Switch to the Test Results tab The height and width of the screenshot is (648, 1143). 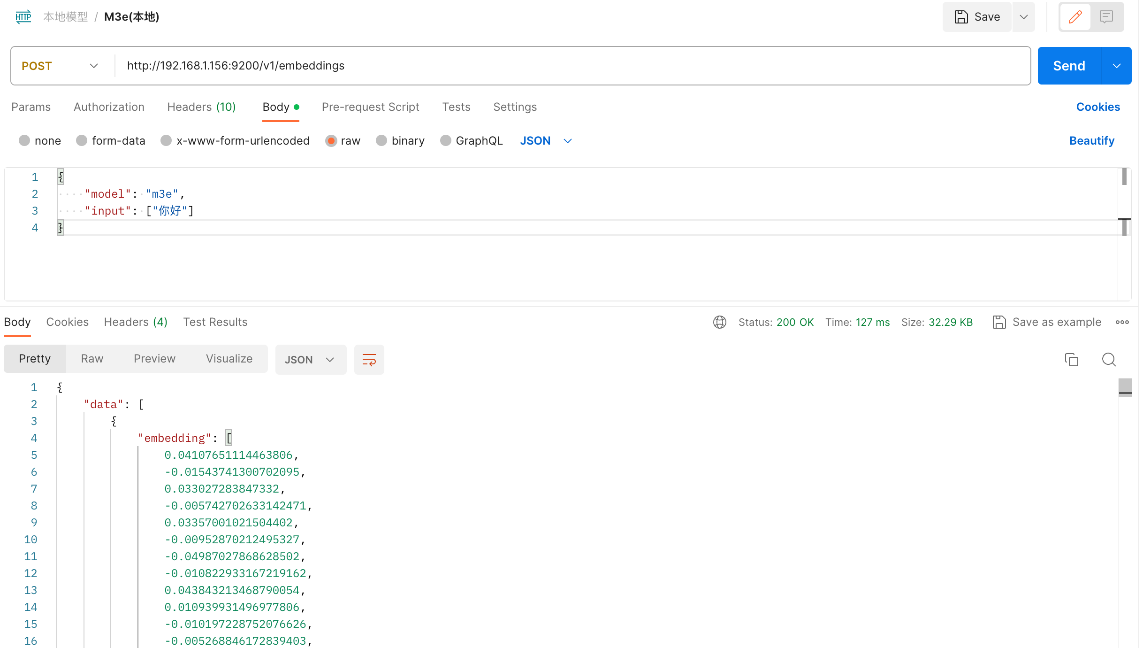click(x=215, y=322)
